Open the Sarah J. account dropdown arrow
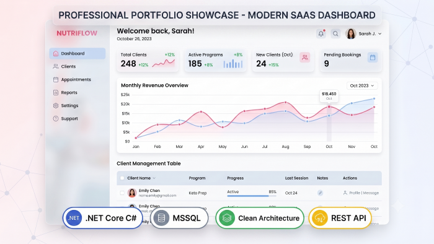The height and width of the screenshot is (244, 434). point(379,33)
